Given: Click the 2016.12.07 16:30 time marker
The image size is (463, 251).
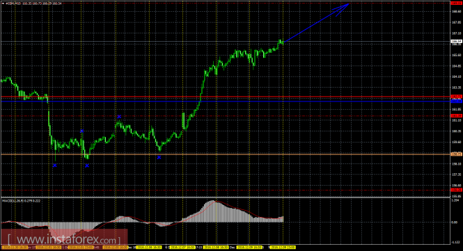Looking at the screenshot, I should coord(182,248).
